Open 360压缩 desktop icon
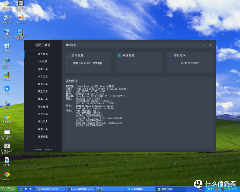240x192 pixels. click(x=7, y=76)
